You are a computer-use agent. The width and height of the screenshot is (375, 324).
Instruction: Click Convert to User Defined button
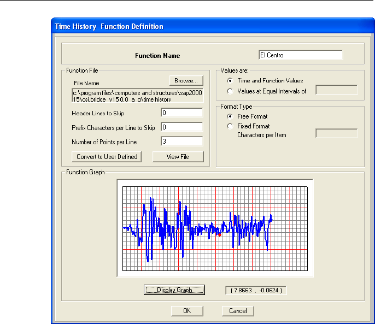click(x=107, y=157)
